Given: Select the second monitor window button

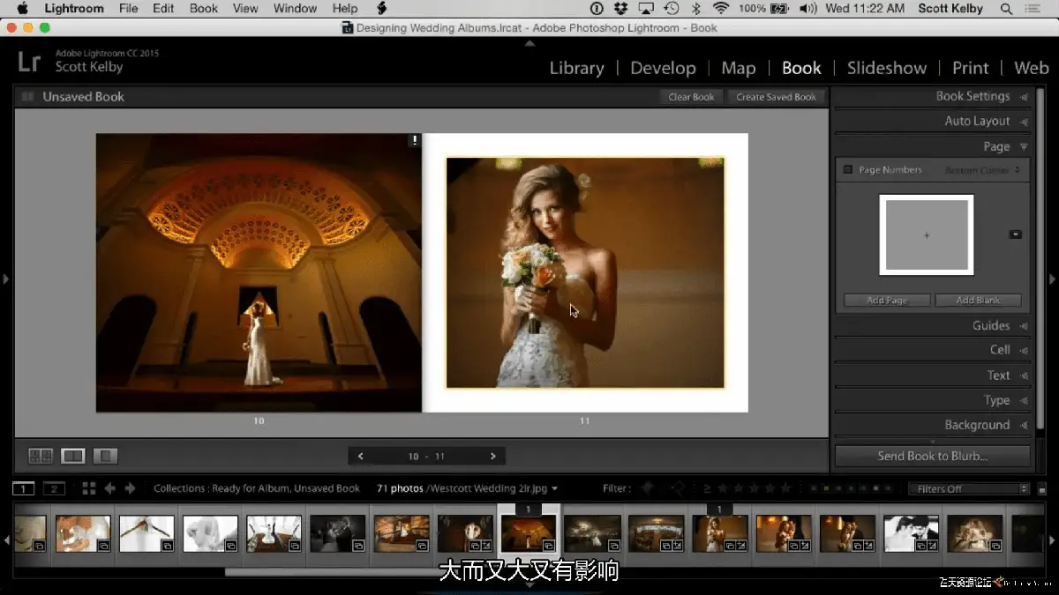Looking at the screenshot, I should click(x=54, y=488).
